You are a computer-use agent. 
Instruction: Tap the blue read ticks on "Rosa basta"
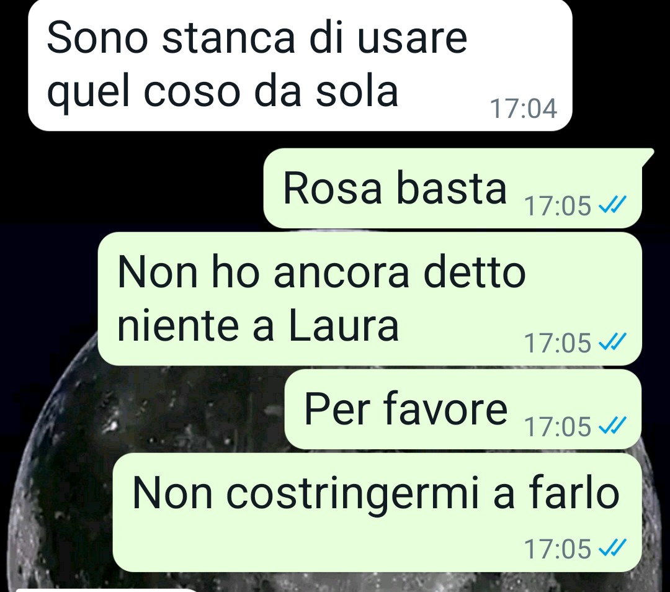(x=612, y=205)
